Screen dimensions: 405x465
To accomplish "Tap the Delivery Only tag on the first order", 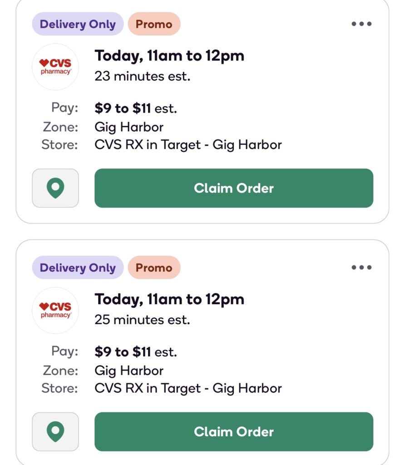I will click(78, 24).
